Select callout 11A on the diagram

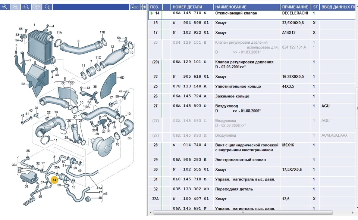click(59, 32)
